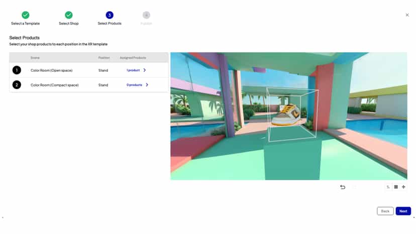Click 'Stand' in the Open space row
416x234 pixels.
103,70
